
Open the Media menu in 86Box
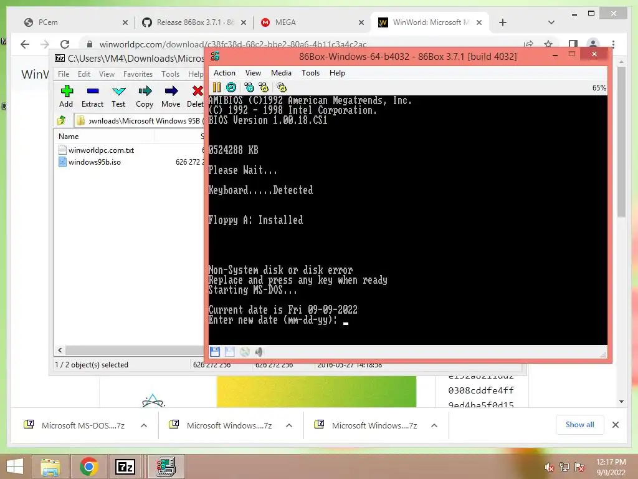point(281,72)
